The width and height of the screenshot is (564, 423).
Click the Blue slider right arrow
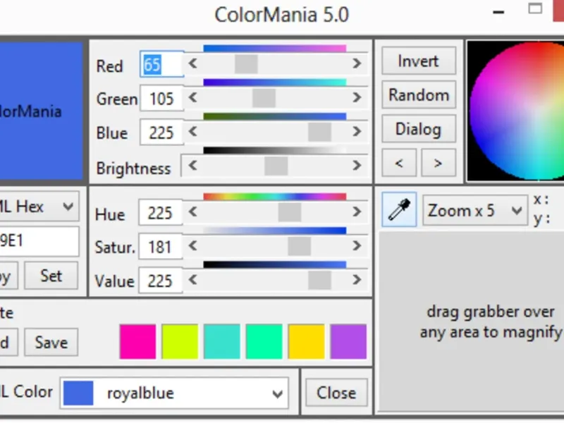point(357,132)
